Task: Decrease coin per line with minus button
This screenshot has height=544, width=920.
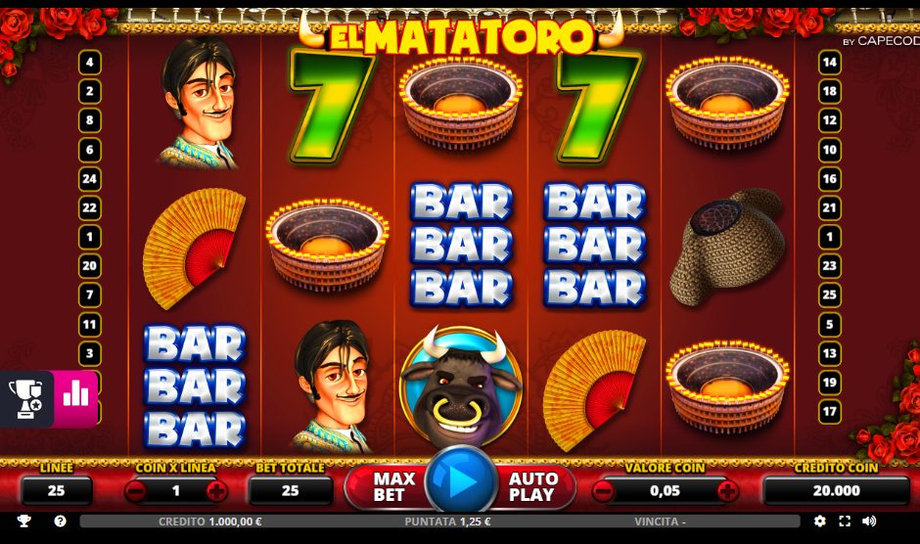Action: pyautogui.click(x=134, y=491)
